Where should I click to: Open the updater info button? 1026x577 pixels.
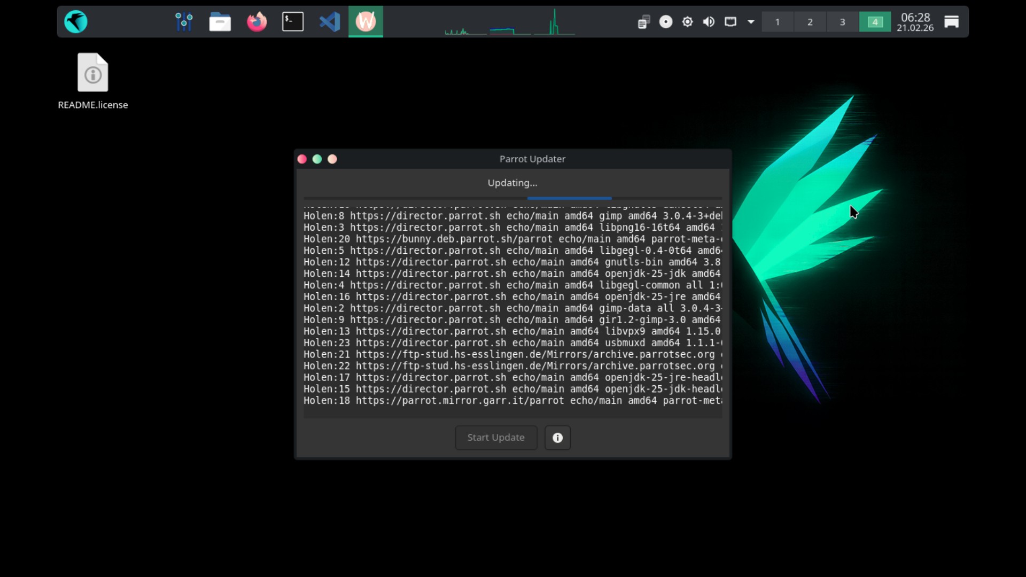(x=557, y=438)
